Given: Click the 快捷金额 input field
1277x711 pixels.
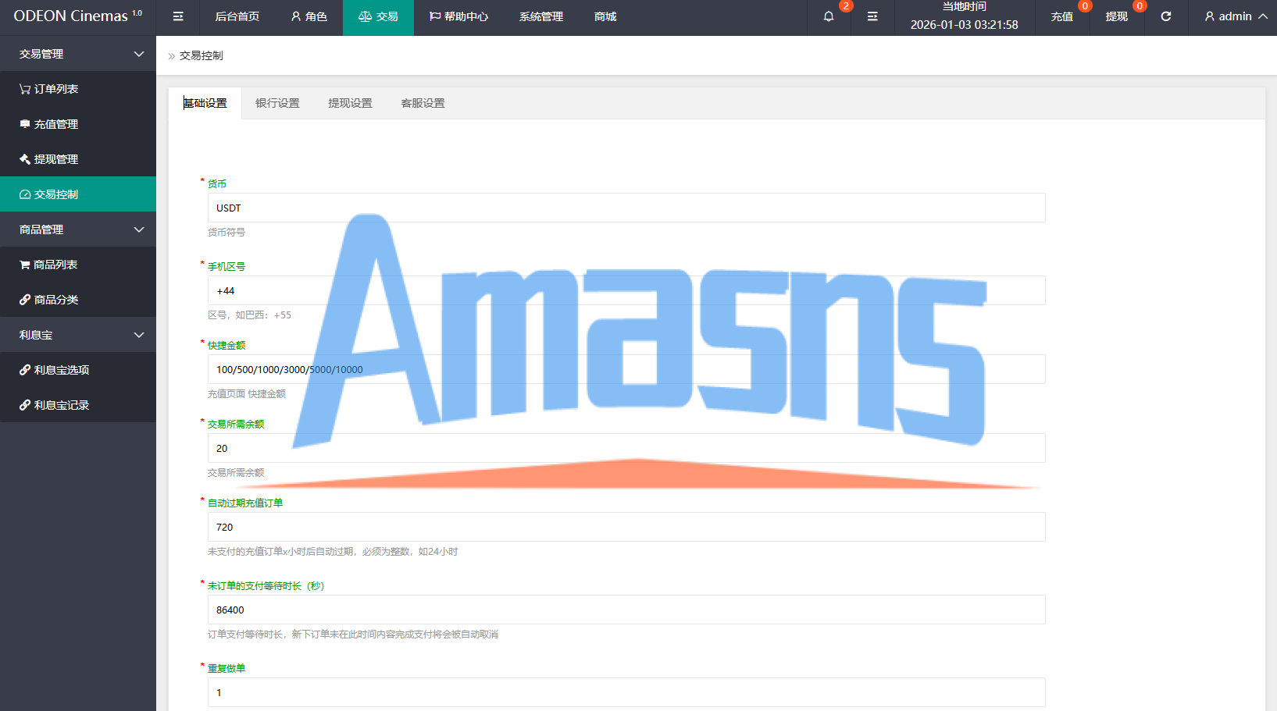Looking at the screenshot, I should [626, 369].
